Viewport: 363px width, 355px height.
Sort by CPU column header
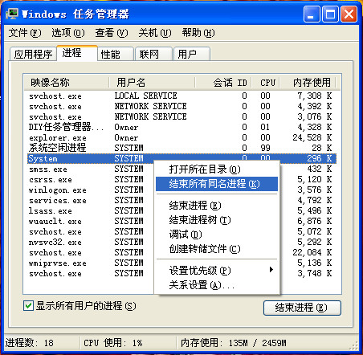coord(266,82)
